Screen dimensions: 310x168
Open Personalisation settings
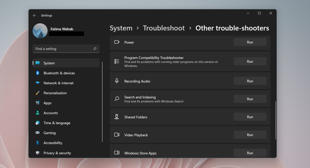click(66, 93)
